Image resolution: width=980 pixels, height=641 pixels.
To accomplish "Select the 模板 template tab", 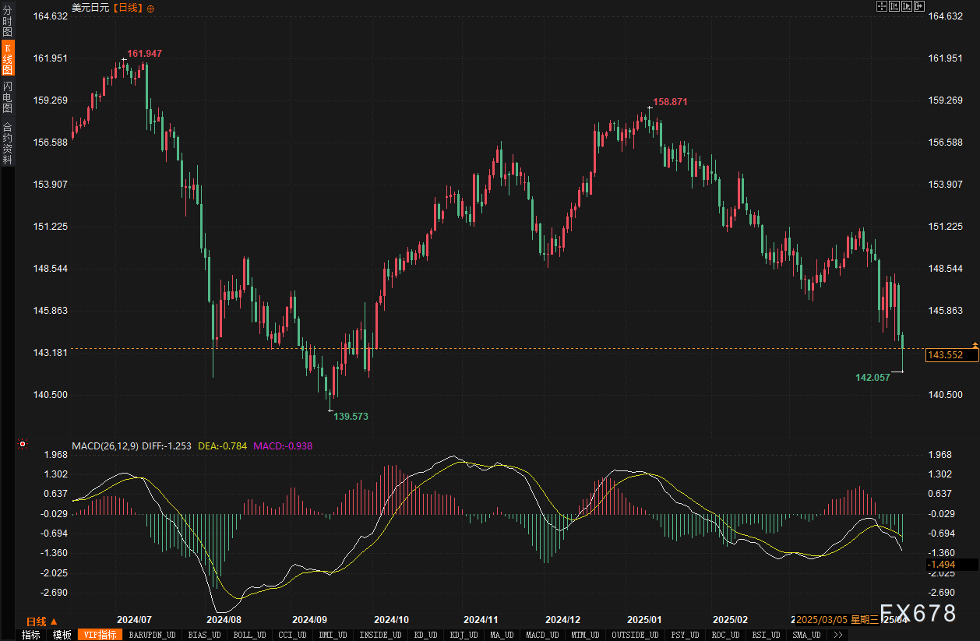I will tap(62, 635).
